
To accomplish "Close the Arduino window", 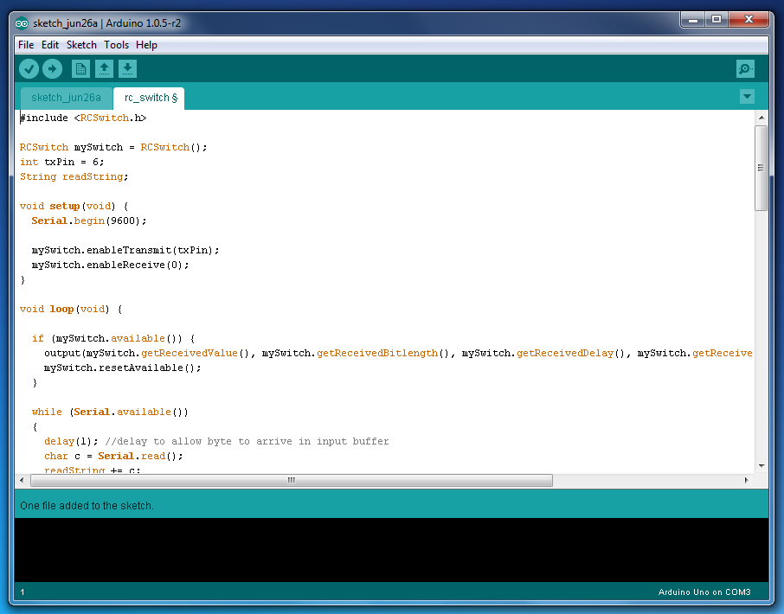I will [749, 20].
